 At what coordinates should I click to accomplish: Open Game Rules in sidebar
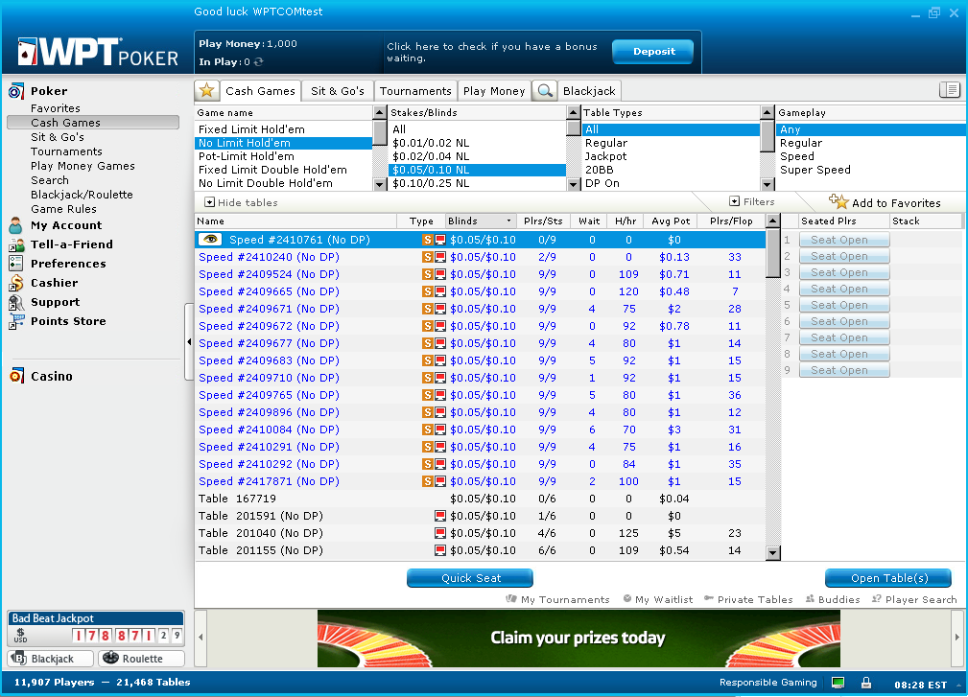pyautogui.click(x=63, y=209)
